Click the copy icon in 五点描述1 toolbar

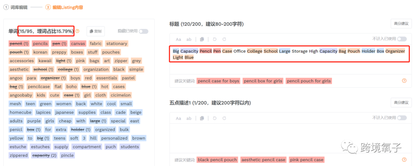[202, 118]
